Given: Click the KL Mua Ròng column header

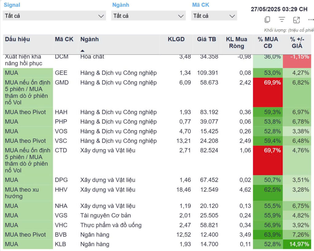Looking at the screenshot, I should 236,43.
